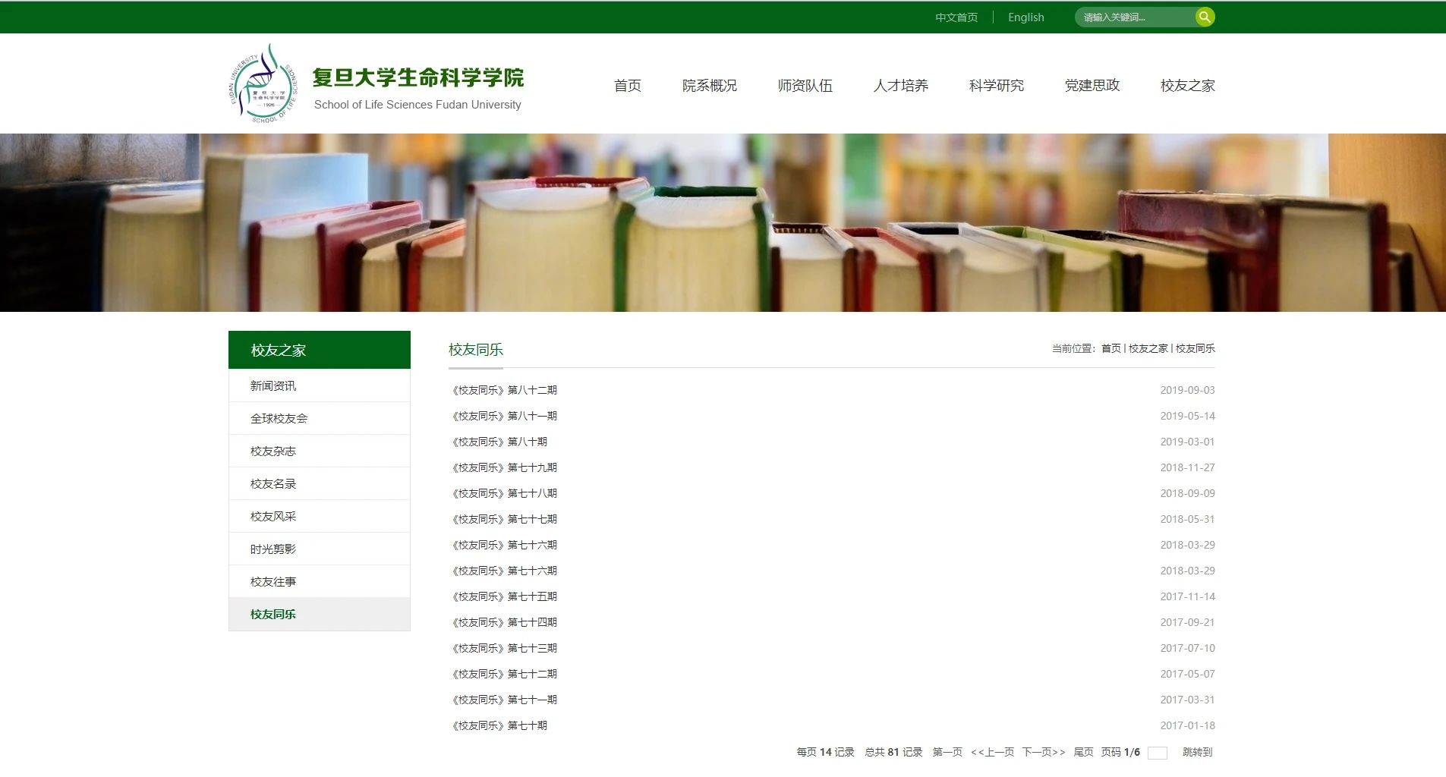Select 全球校友会 in the sidebar
The height and width of the screenshot is (777, 1446).
coord(278,418)
